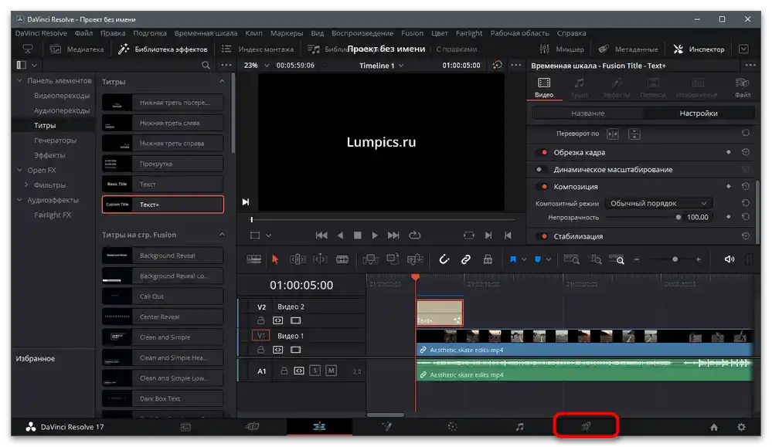Open the Media page icon
Viewport: 772px width, 447px height.
pos(185,427)
